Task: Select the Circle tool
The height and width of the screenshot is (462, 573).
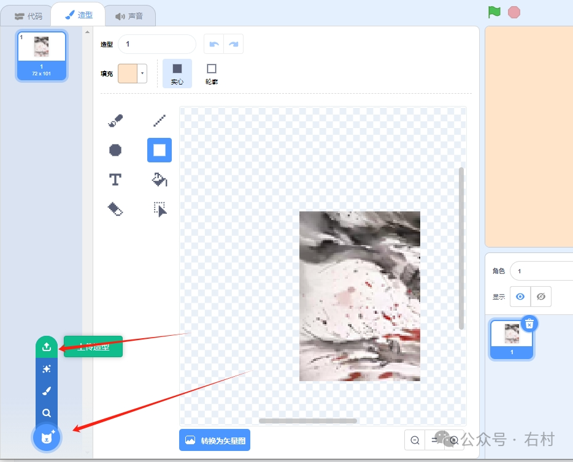Action: coord(115,150)
